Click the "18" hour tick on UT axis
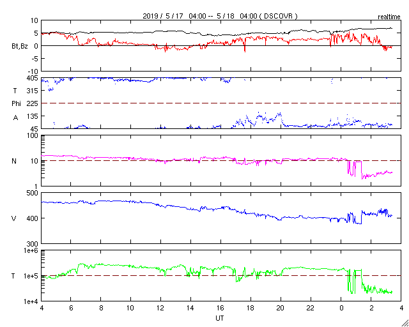Image resolution: width=409 pixels, height=327 pixels. pyautogui.click(x=251, y=308)
